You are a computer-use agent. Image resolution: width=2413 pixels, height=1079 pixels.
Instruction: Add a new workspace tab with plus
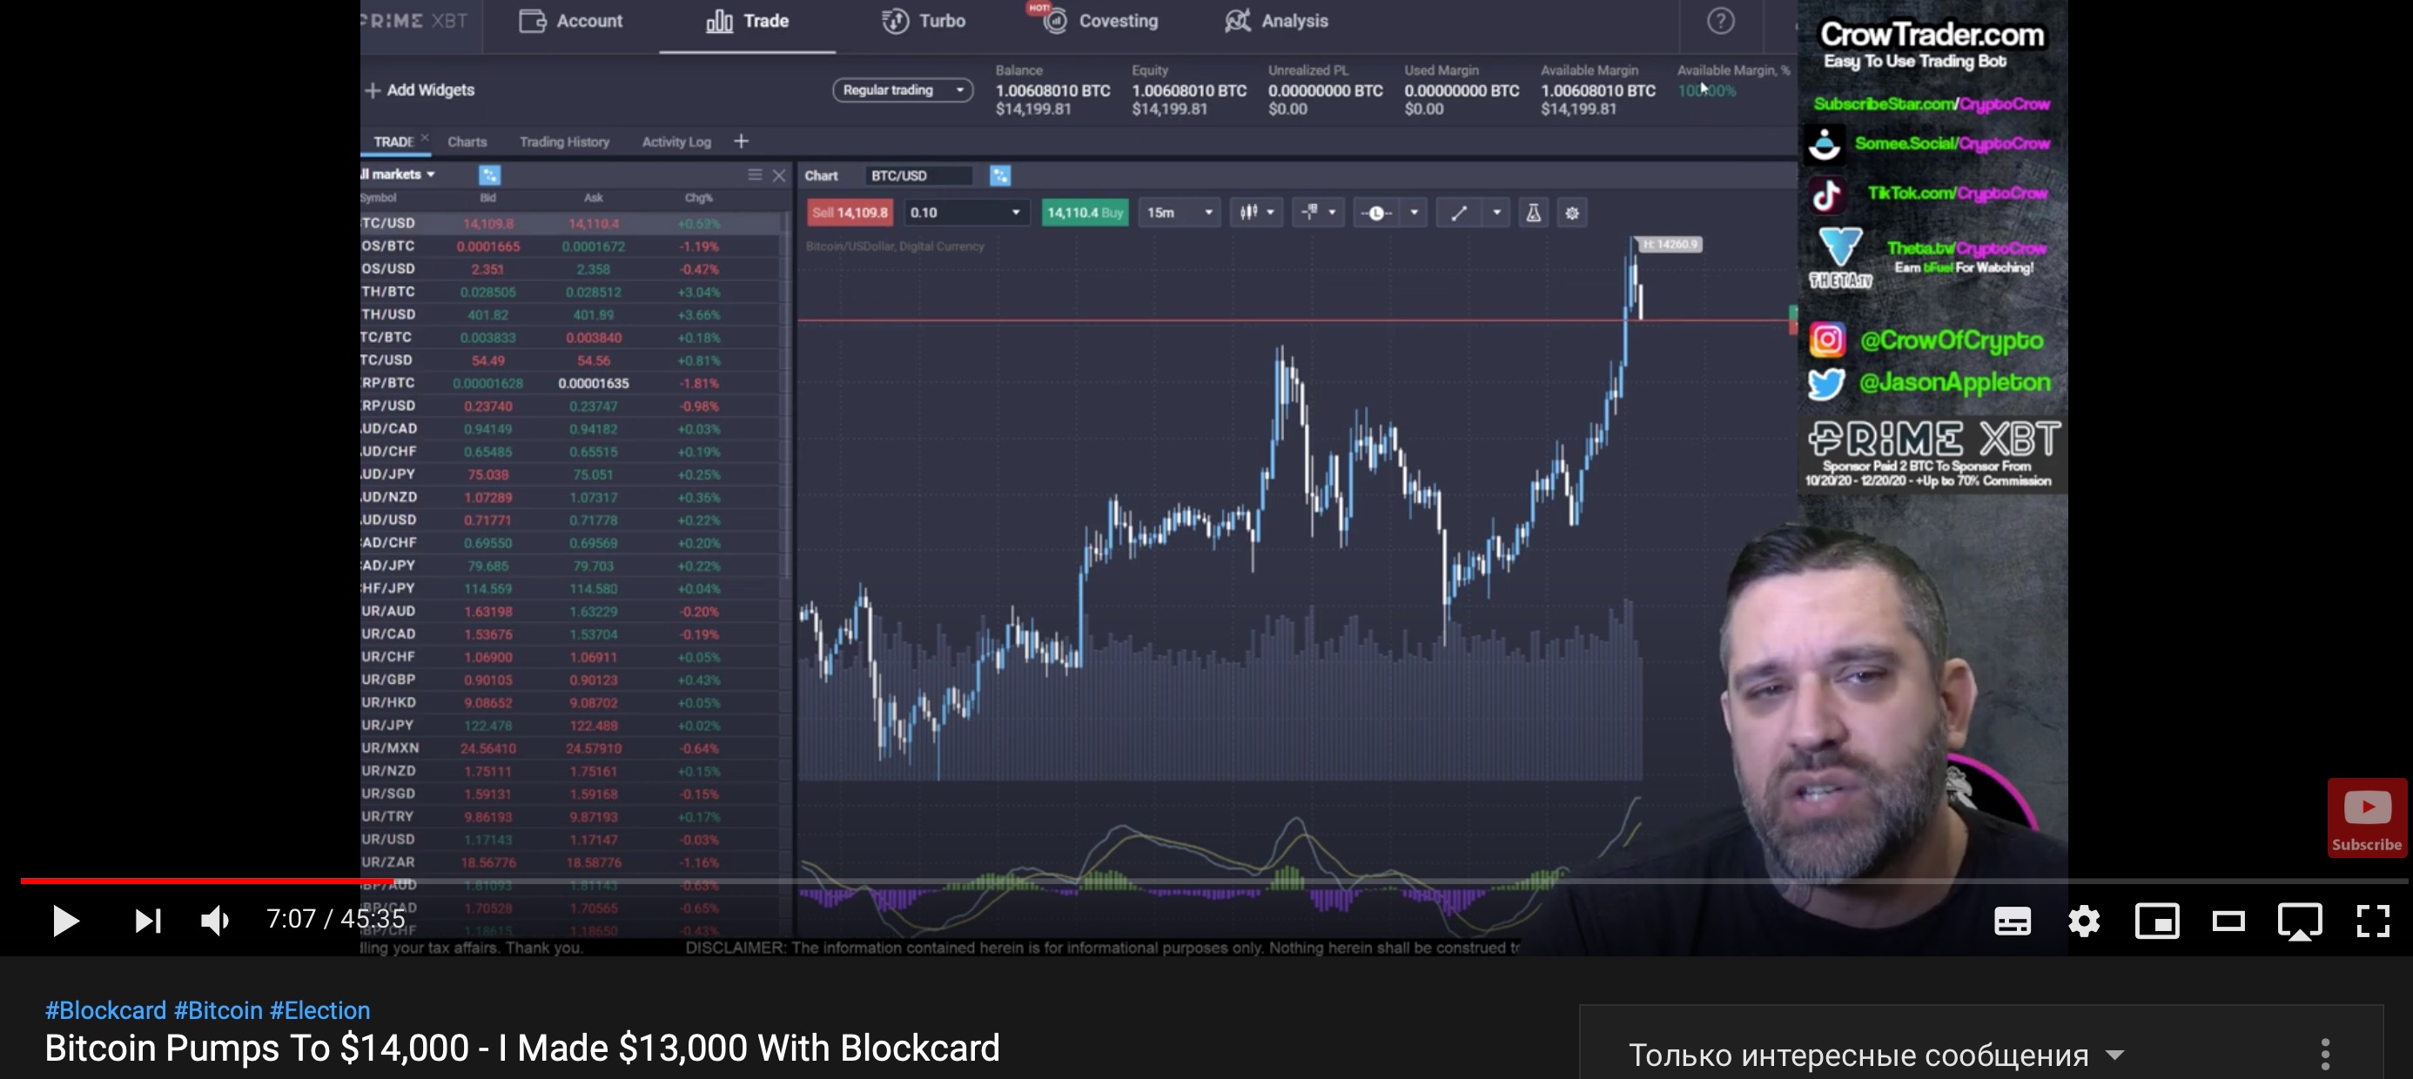click(741, 142)
